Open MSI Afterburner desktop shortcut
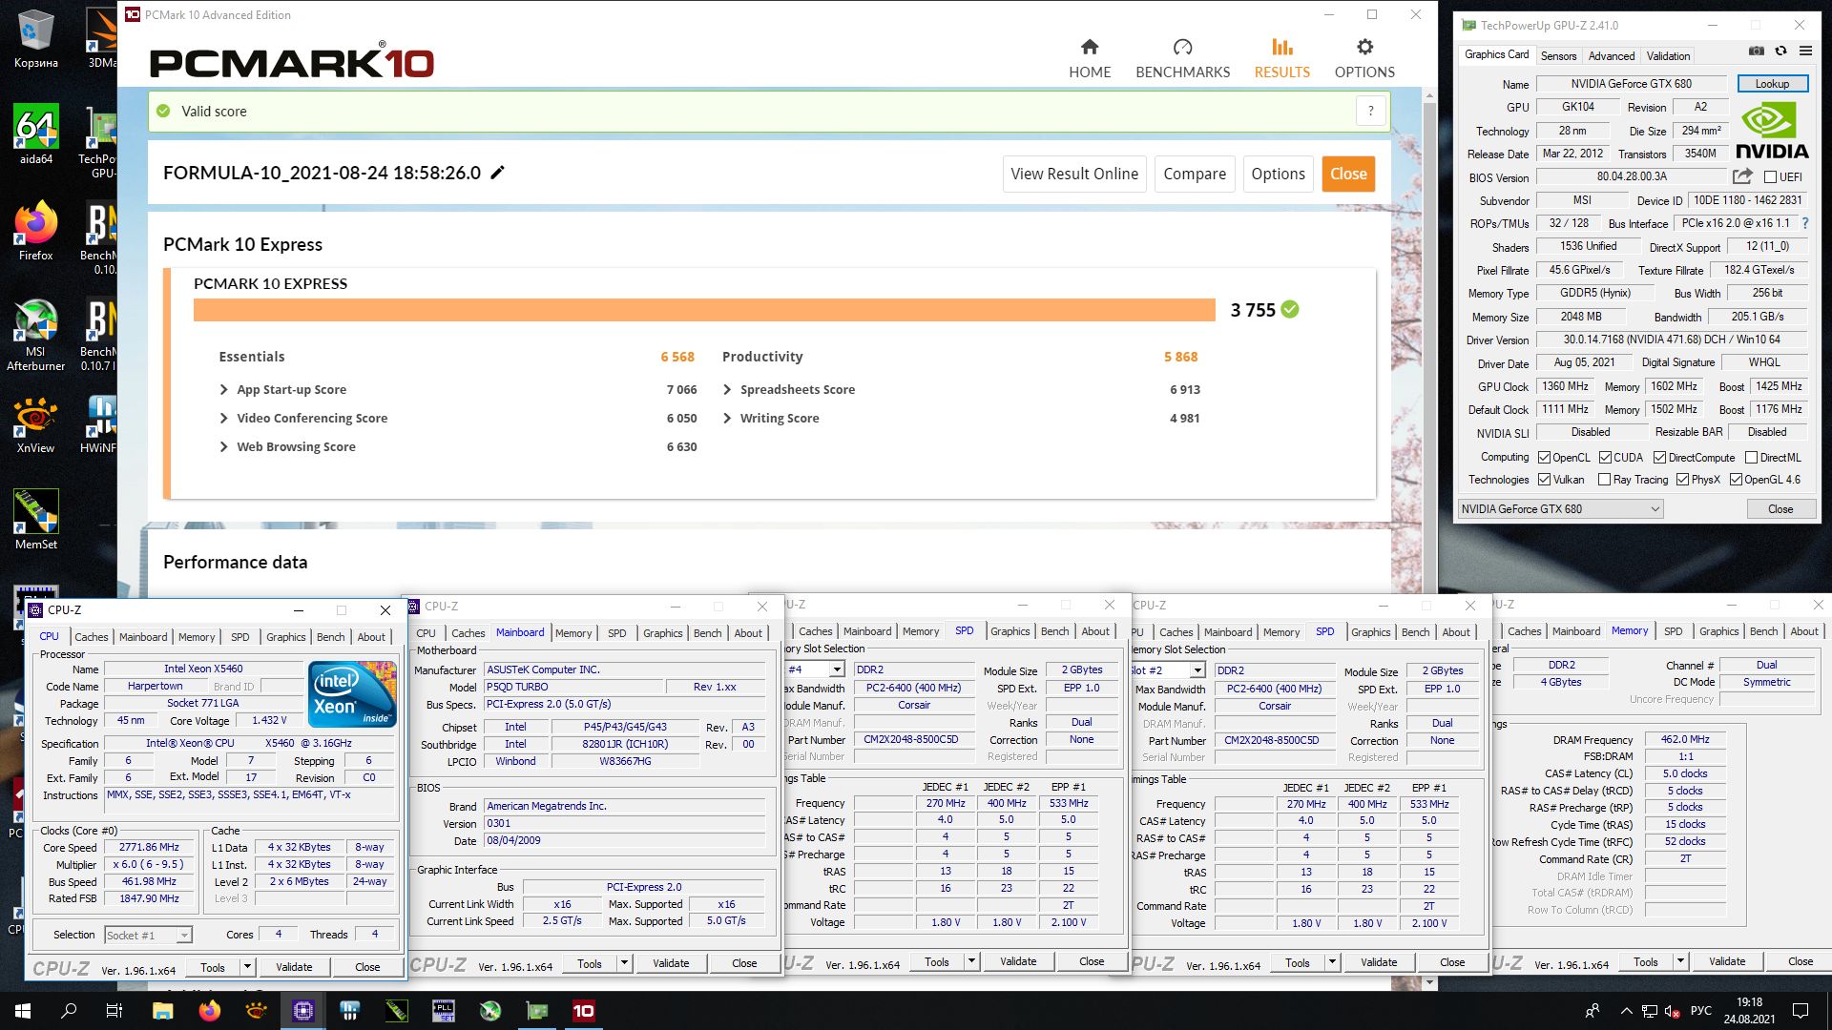The height and width of the screenshot is (1030, 1832). click(x=36, y=334)
